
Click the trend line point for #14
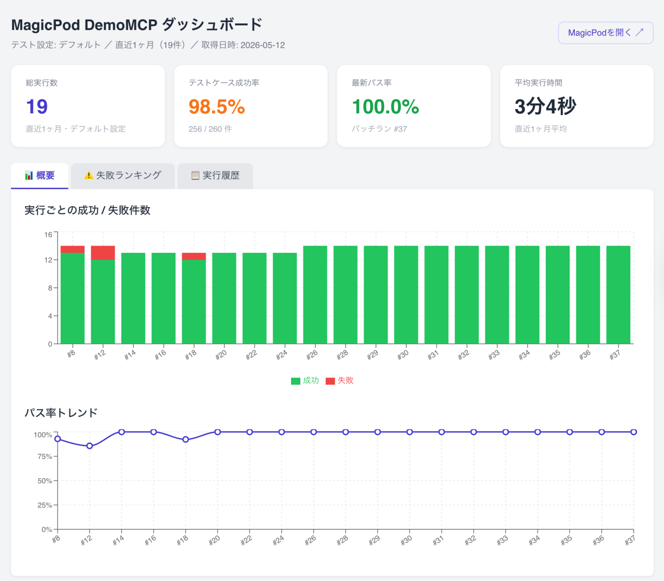[x=121, y=432]
